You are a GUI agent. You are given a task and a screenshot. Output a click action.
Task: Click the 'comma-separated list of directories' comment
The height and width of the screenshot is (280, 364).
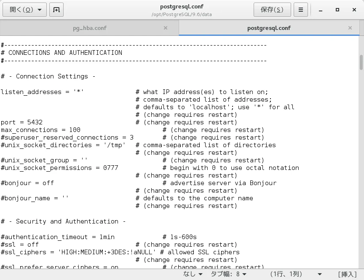tap(206, 145)
